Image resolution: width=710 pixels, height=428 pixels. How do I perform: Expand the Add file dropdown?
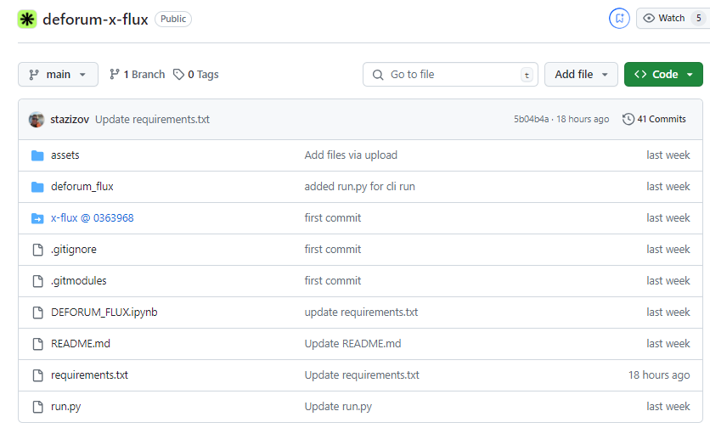[581, 75]
